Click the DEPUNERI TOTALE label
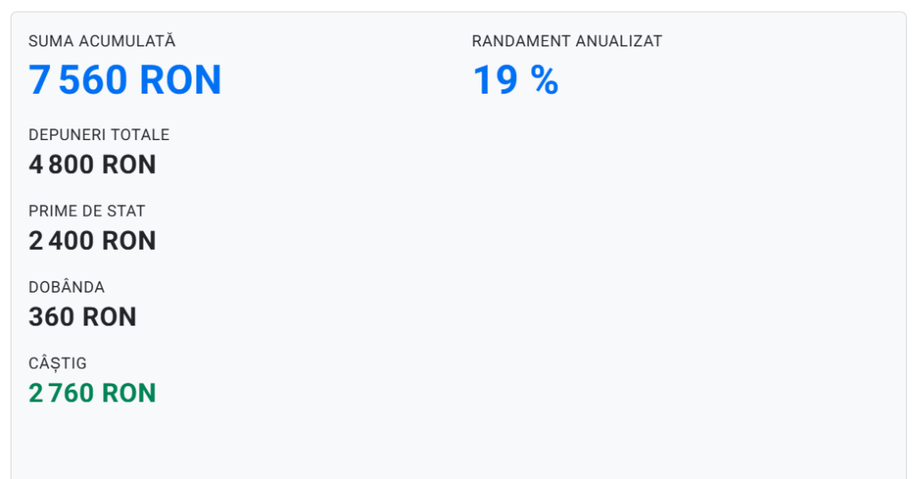This screenshot has width=913, height=479. tap(99, 135)
